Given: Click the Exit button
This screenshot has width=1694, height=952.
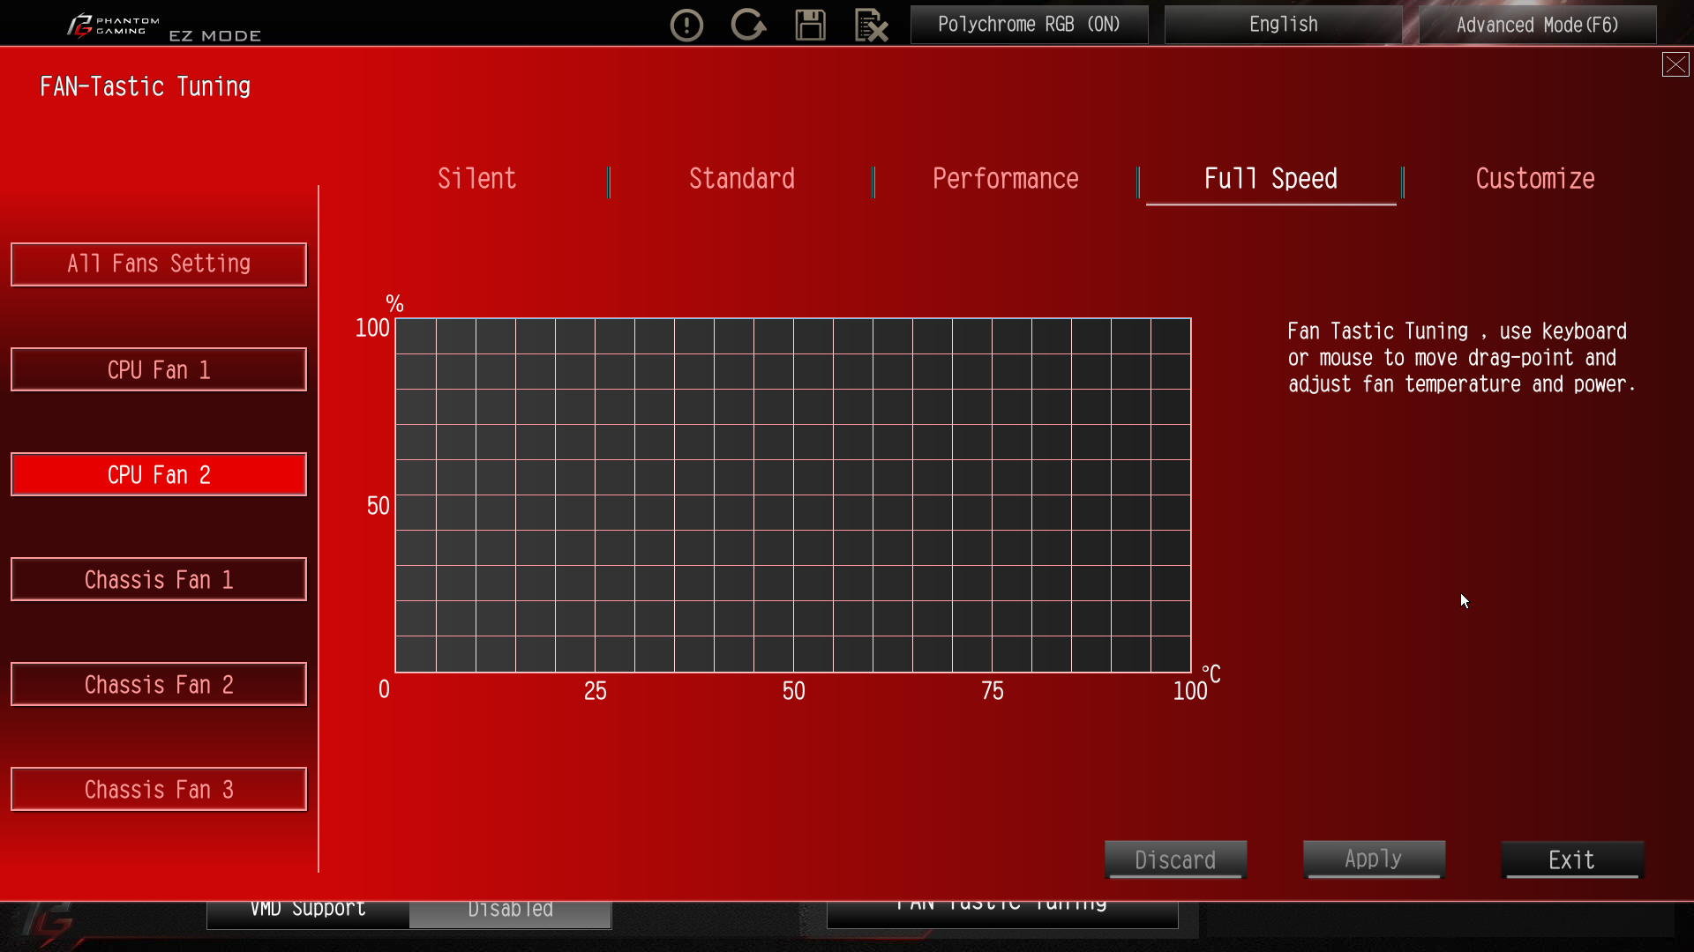Looking at the screenshot, I should click(1571, 859).
